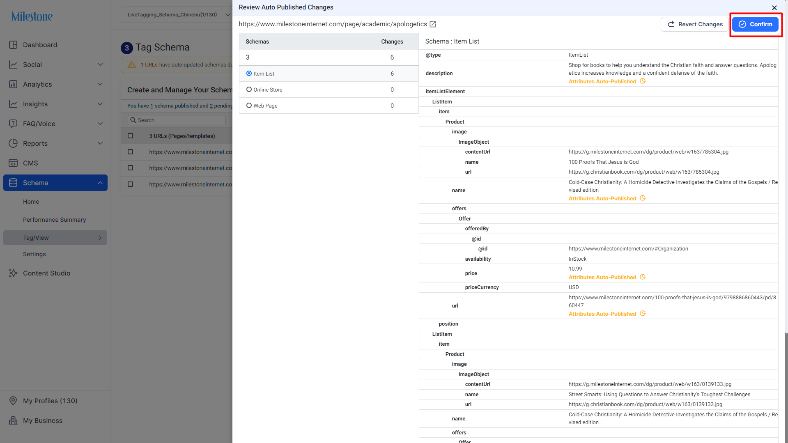Click the #Organization @id URL value

click(x=628, y=249)
